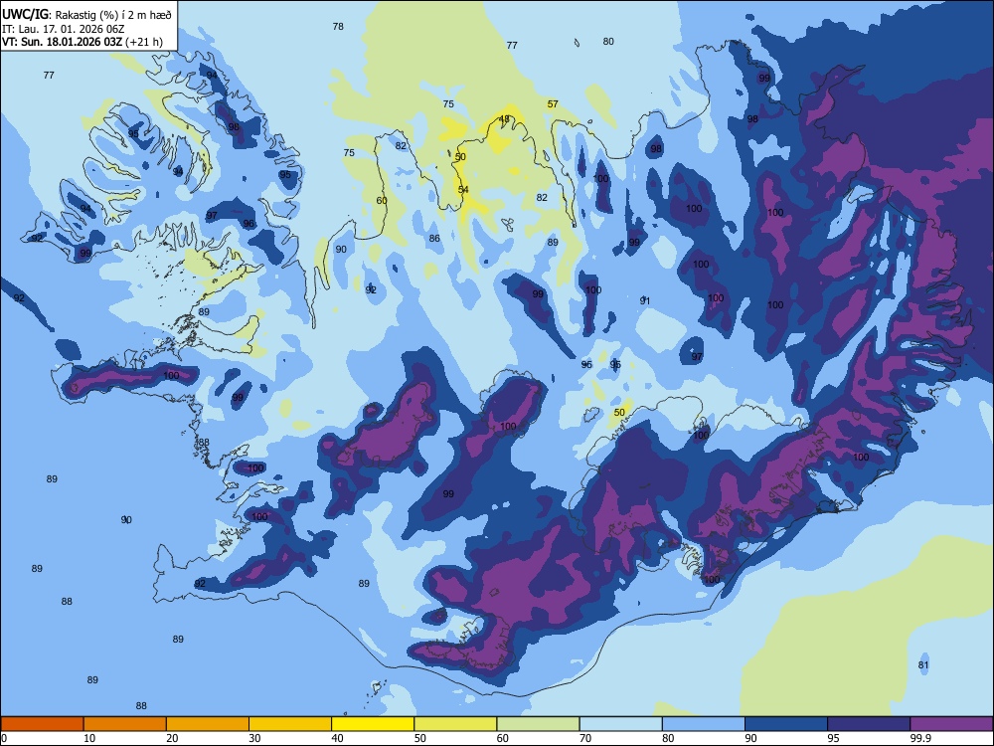Viewport: 994px width, 746px height.
Task: Click the dark navy 95–99.9 legend swatch
Action: point(869,724)
